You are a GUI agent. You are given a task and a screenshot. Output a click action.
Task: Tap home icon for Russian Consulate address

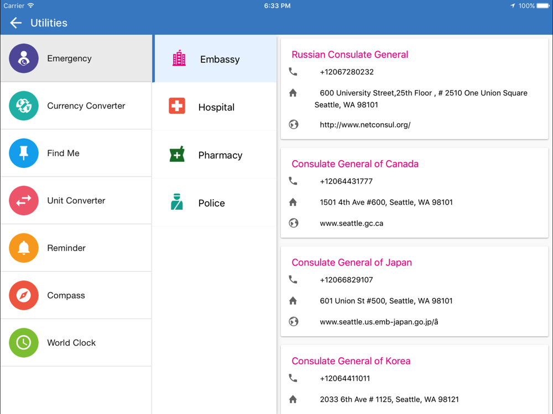293,93
